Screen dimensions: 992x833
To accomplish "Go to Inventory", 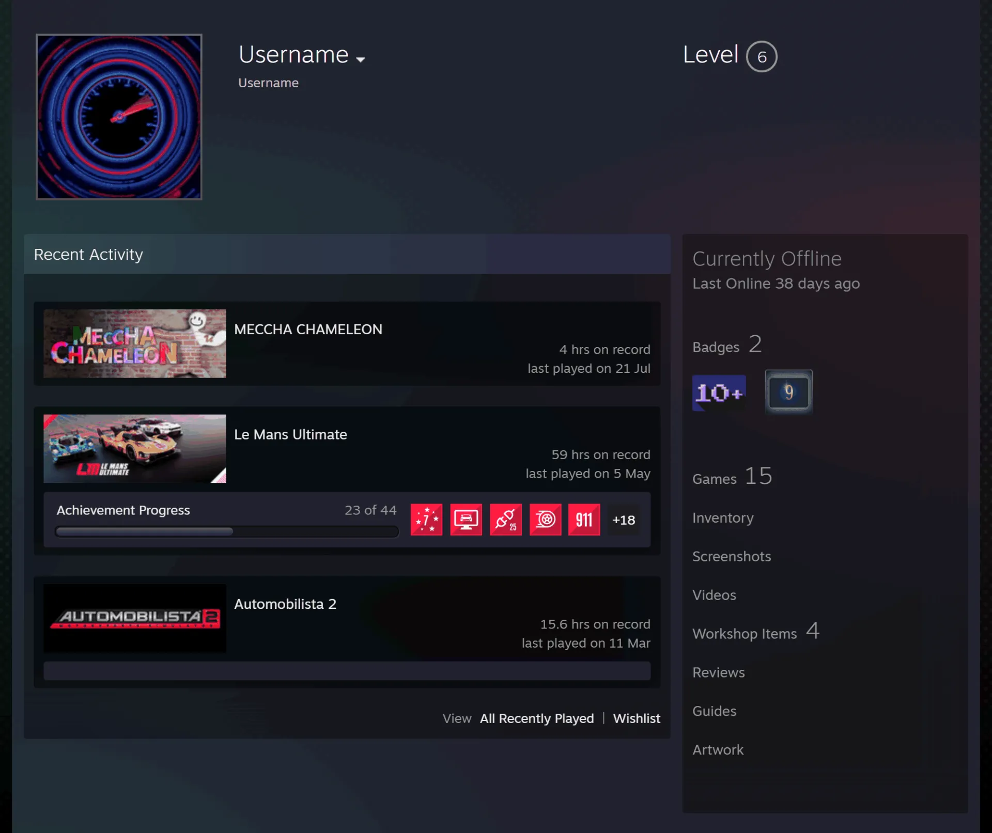I will click(x=723, y=518).
